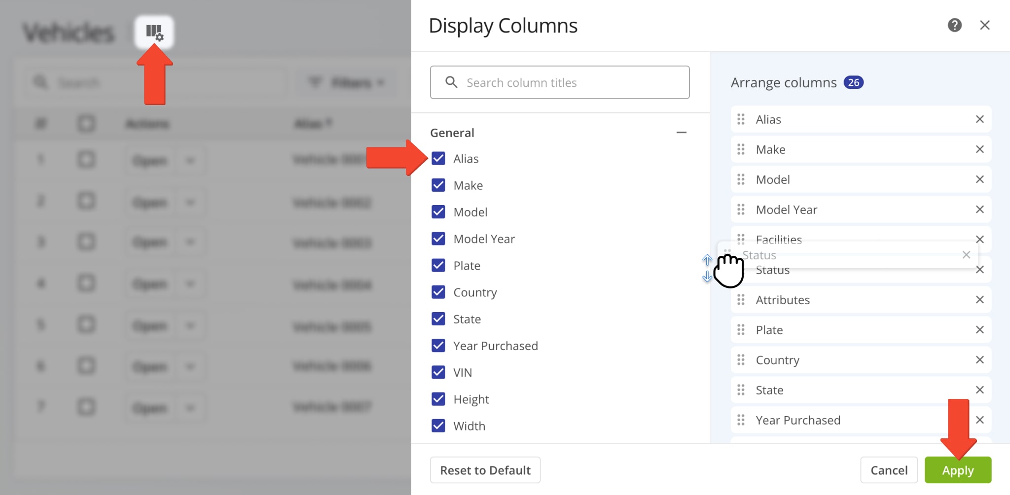Toggle the select-all checkbox in Vehicles header
Screen dimensions: 1010x495
[x=86, y=123]
